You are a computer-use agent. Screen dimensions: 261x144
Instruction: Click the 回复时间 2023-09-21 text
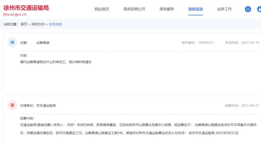[242, 105]
